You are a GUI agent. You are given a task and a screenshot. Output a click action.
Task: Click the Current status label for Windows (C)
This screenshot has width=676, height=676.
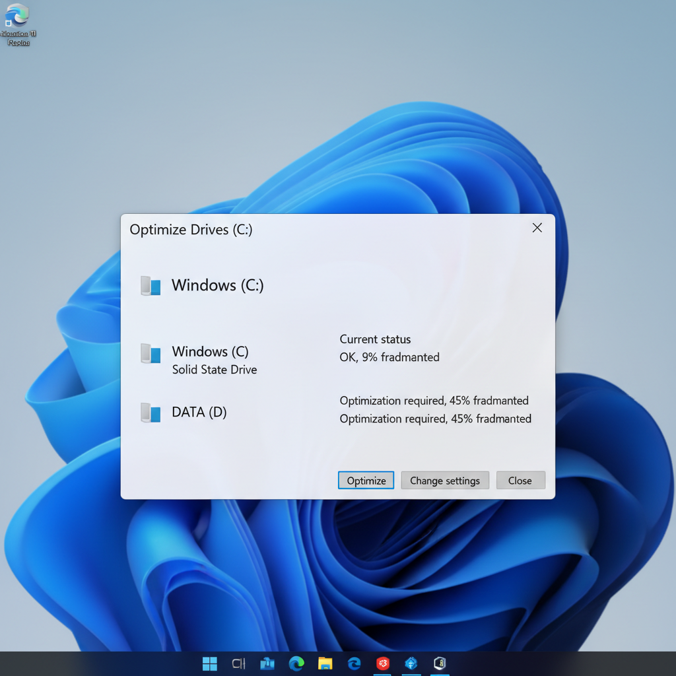[375, 339]
